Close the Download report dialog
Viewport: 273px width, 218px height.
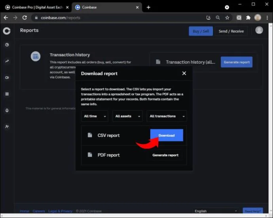(x=184, y=73)
